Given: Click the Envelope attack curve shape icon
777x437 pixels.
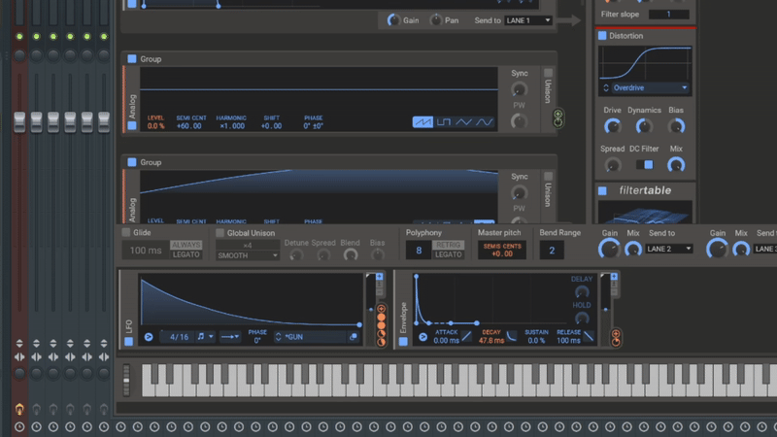Looking at the screenshot, I should (468, 337).
